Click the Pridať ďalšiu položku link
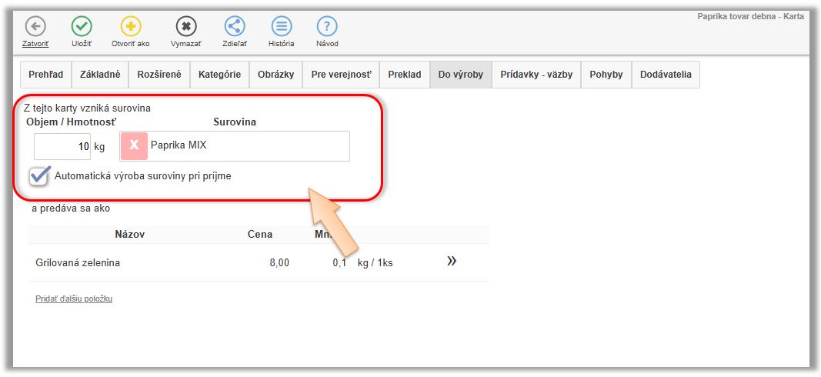The width and height of the screenshot is (821, 377). 74,299
